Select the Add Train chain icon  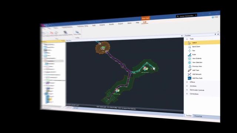(x=189, y=70)
